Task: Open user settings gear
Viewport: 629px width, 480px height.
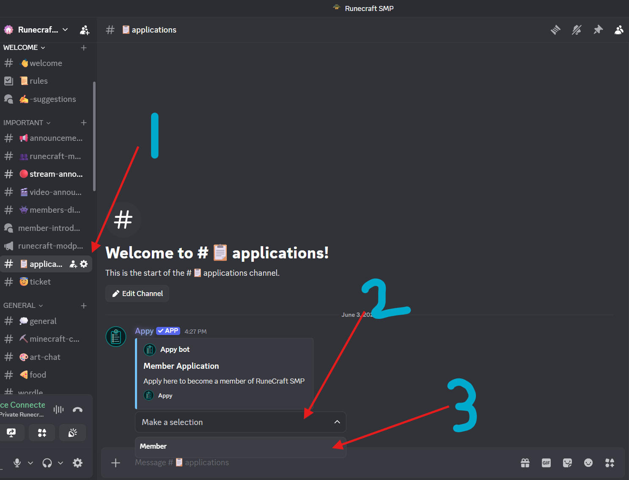Action: click(77, 463)
